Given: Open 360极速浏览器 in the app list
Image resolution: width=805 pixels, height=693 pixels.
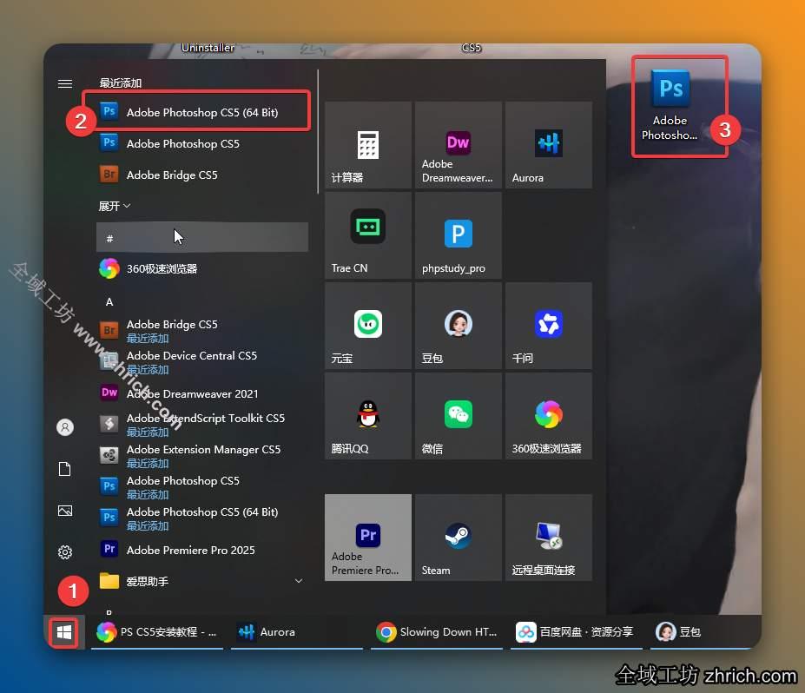Looking at the screenshot, I should coord(202,269).
